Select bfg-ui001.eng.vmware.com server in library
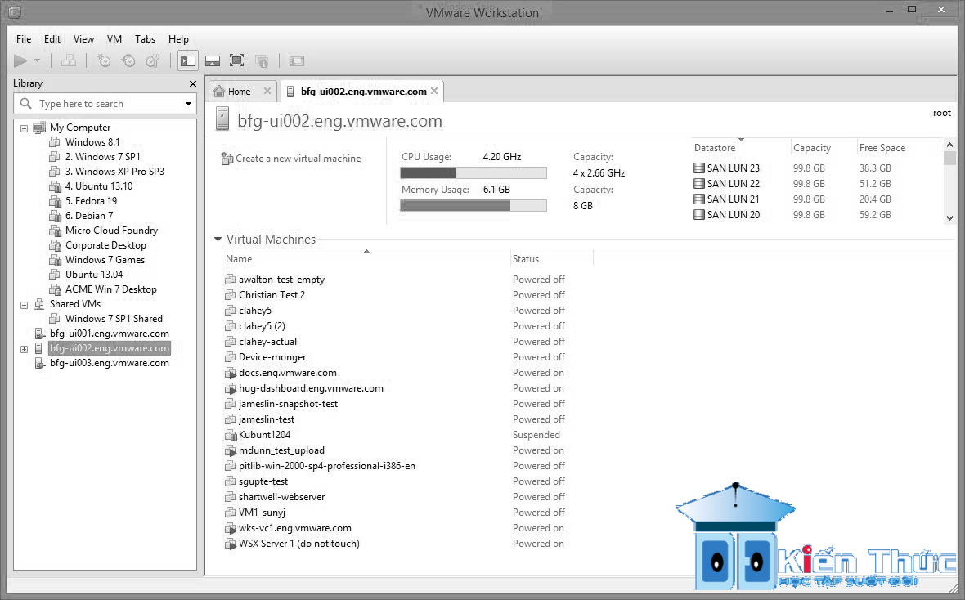 coord(109,334)
